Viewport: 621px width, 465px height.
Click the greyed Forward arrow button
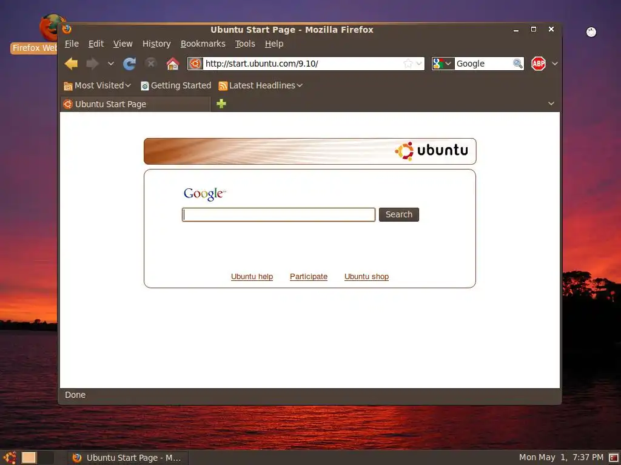92,64
